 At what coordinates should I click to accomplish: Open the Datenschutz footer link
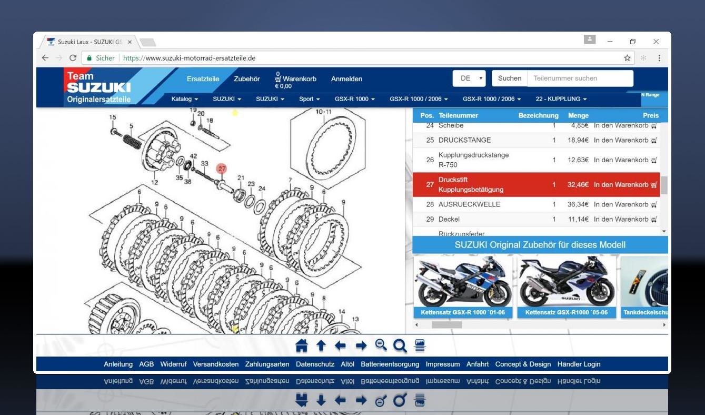pyautogui.click(x=315, y=364)
